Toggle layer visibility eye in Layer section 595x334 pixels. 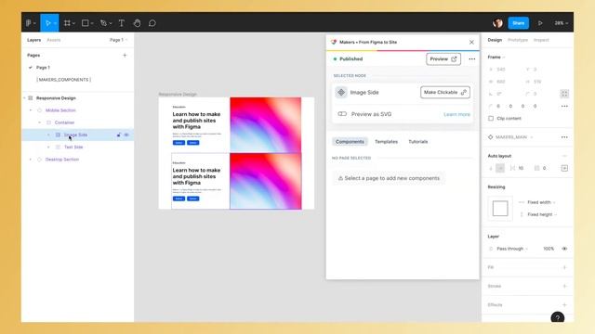click(564, 249)
